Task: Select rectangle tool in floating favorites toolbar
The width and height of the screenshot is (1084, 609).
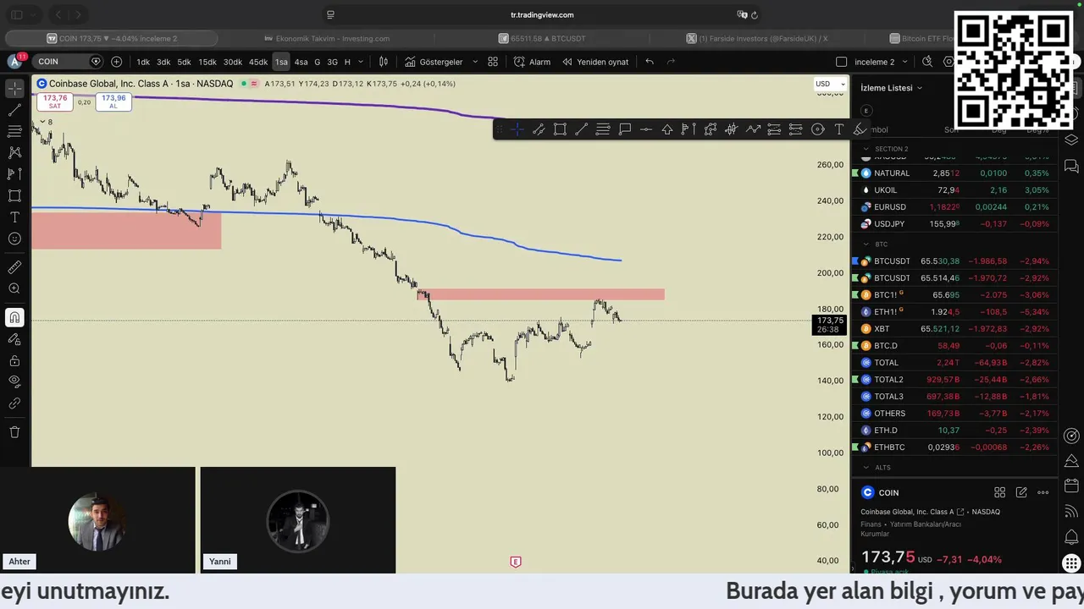Action: click(560, 129)
